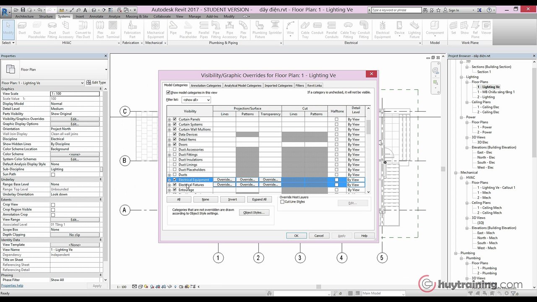The width and height of the screenshot is (537, 302).
Task: Select 1 - Ceiling Elec in Project Browser
Action: pos(488,107)
